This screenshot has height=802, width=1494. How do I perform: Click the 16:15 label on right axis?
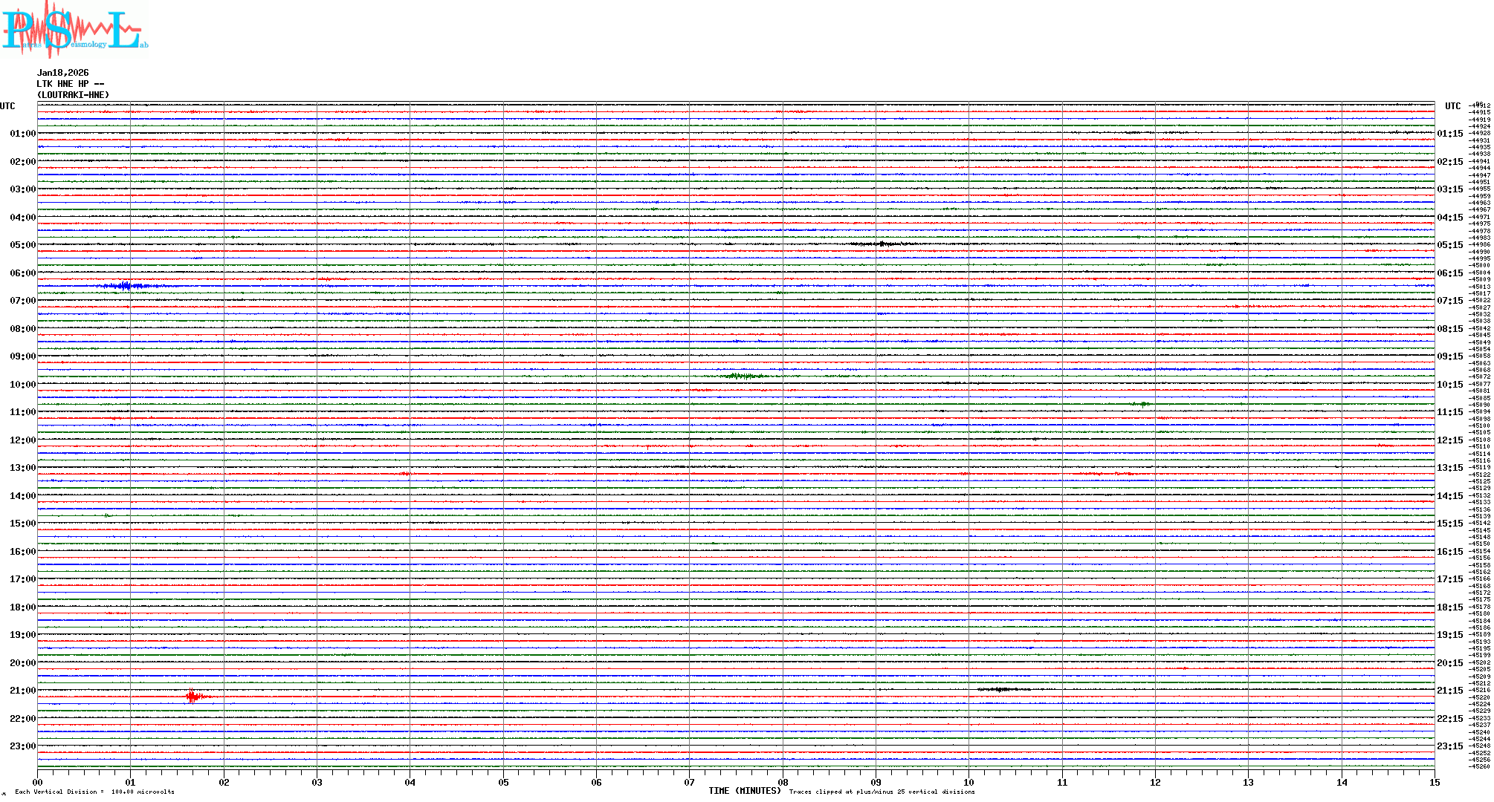click(1449, 552)
